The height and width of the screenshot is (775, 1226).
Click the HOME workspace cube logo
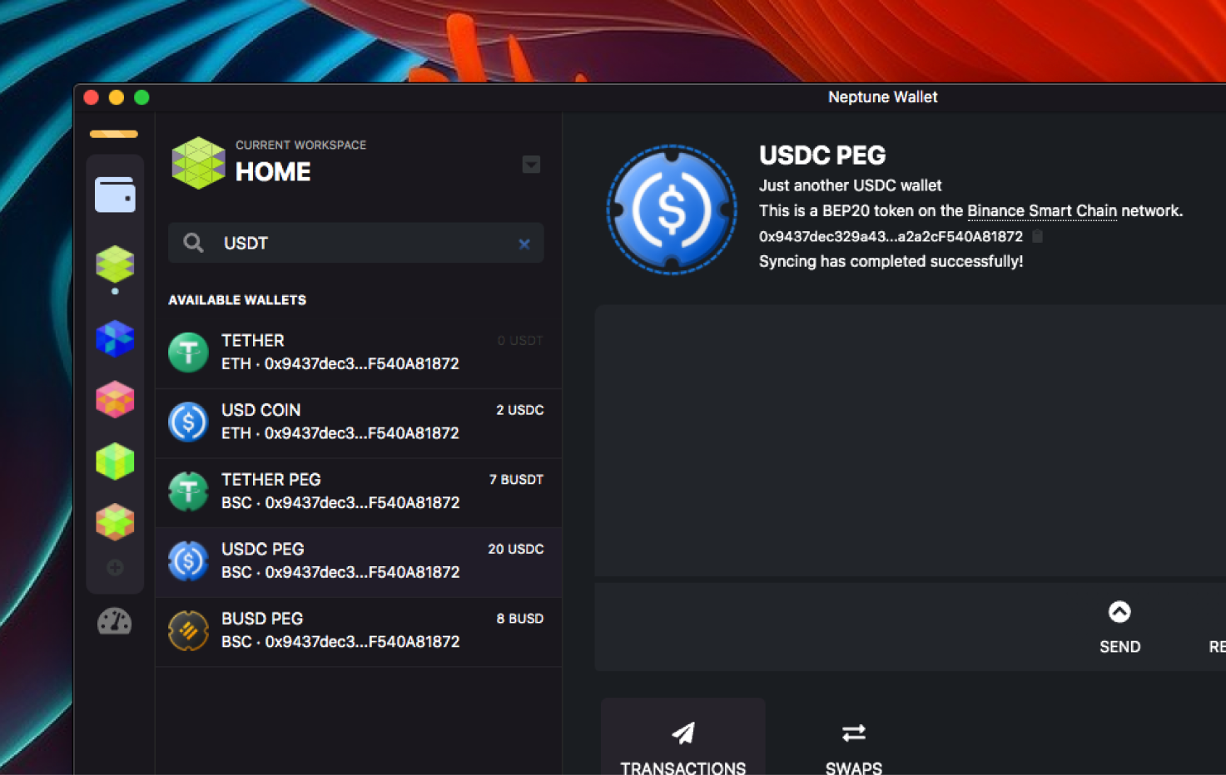pos(198,163)
